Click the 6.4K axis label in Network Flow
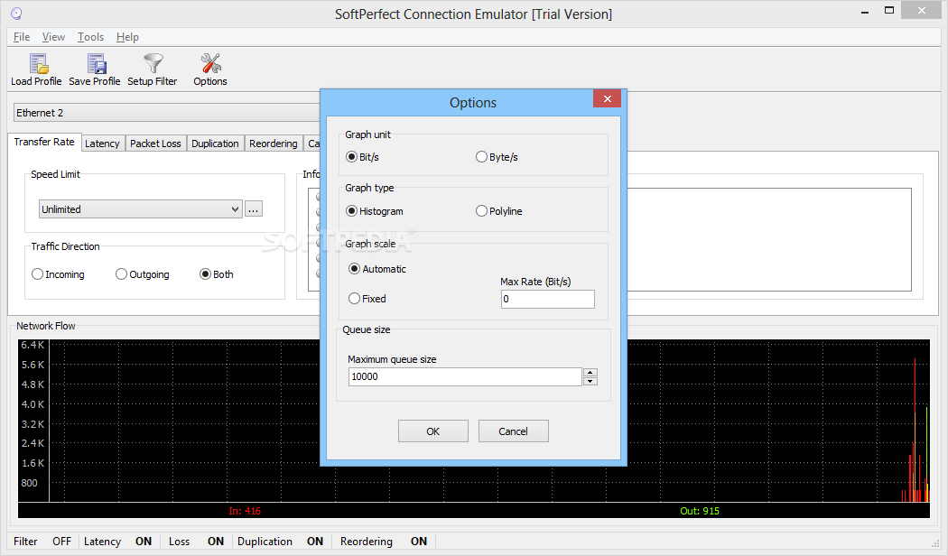Viewport: 948px width, 556px height. pyautogui.click(x=33, y=345)
